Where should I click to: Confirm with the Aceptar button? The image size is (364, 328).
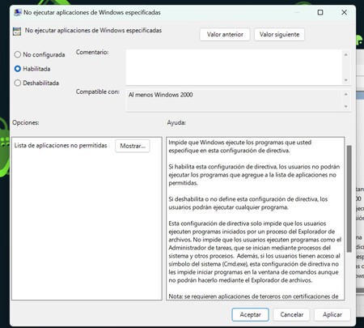coord(250,314)
